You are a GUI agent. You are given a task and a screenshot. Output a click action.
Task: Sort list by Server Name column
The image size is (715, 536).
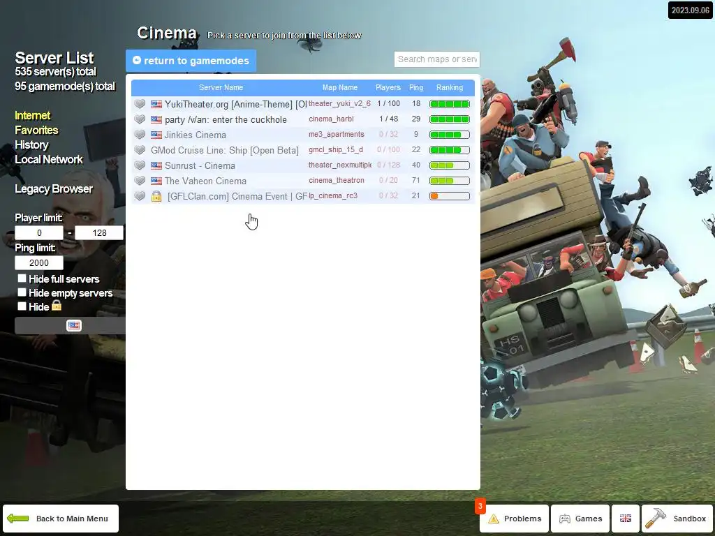tap(221, 87)
